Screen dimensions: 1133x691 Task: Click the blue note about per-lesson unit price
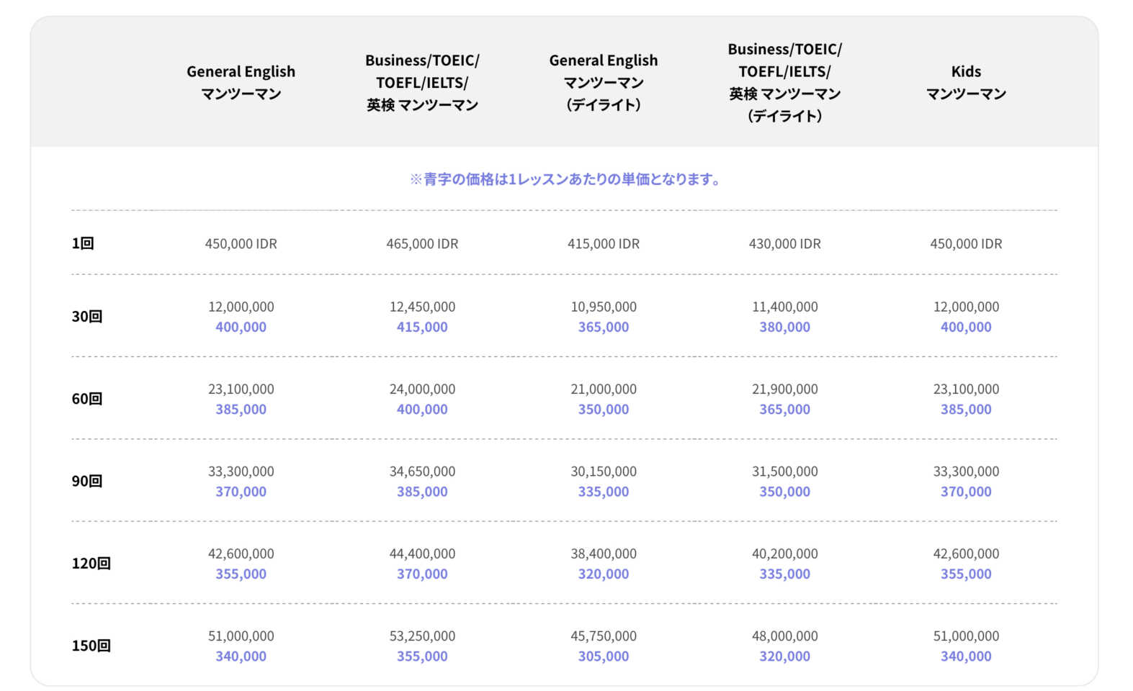tap(566, 179)
